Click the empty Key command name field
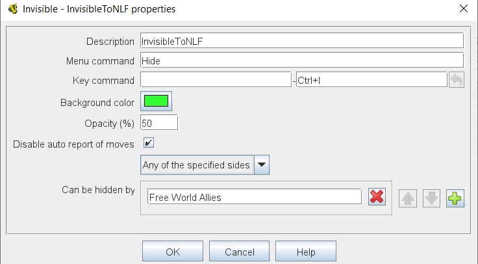Screen dimensions: 478x264 tap(216, 80)
